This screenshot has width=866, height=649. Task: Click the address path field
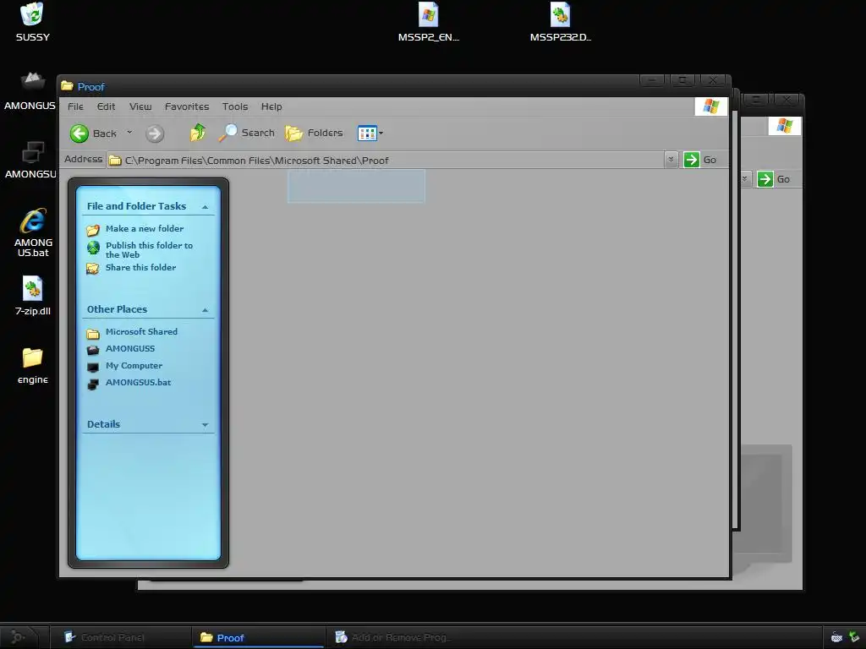coord(386,160)
